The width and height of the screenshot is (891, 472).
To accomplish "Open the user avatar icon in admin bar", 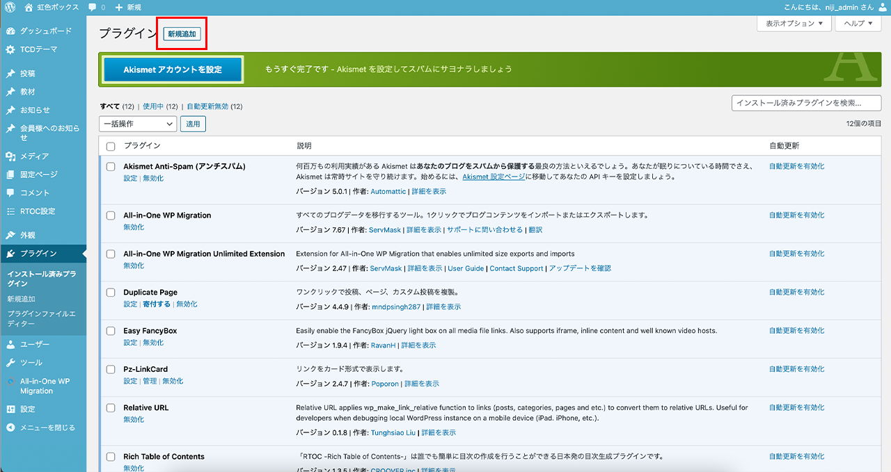I will coord(883,7).
